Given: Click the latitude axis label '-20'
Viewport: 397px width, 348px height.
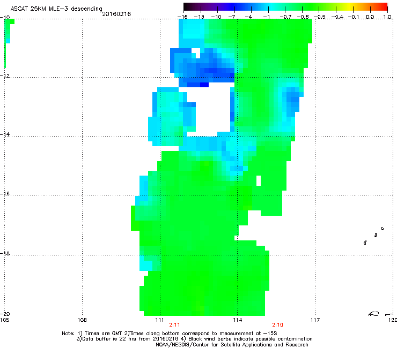Looking at the screenshot, I should tap(5, 314).
